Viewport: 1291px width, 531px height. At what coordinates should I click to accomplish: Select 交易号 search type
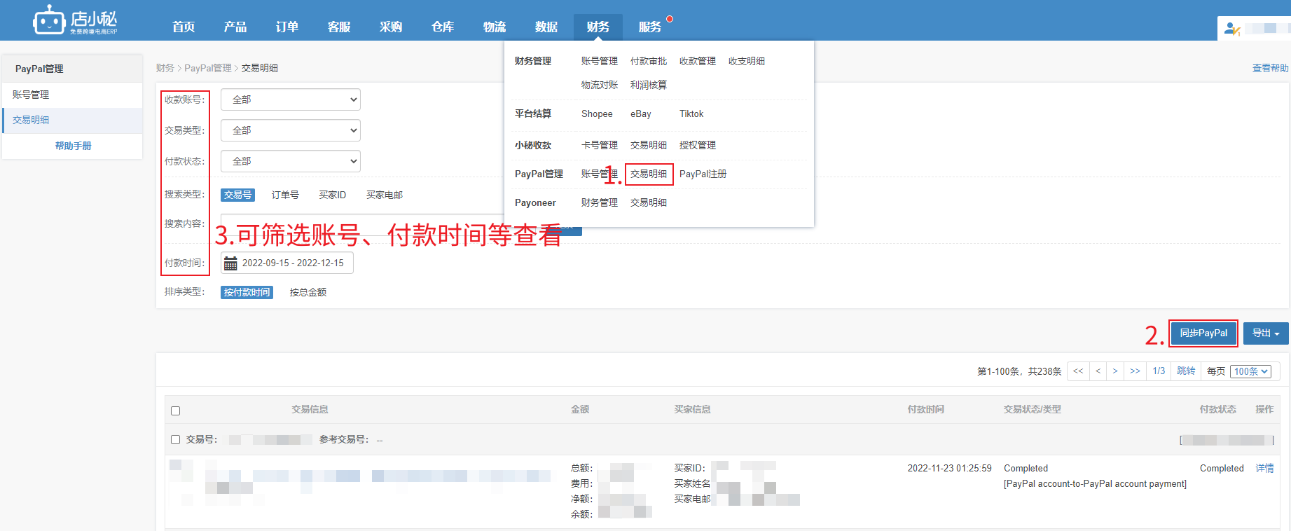pyautogui.click(x=237, y=195)
